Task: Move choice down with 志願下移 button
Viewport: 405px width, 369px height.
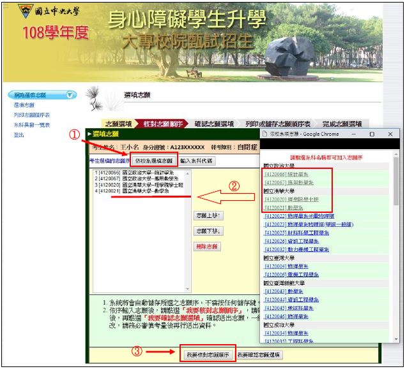Action: 208,231
